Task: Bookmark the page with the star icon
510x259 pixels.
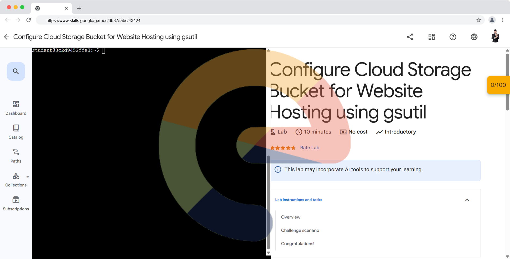Action: [x=479, y=20]
